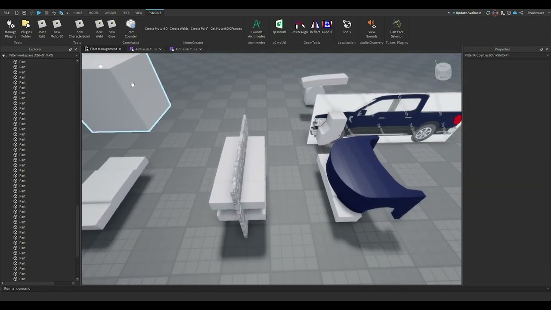Switch to the AVATAR ribbon tab
551x310 pixels.
pyautogui.click(x=111, y=13)
